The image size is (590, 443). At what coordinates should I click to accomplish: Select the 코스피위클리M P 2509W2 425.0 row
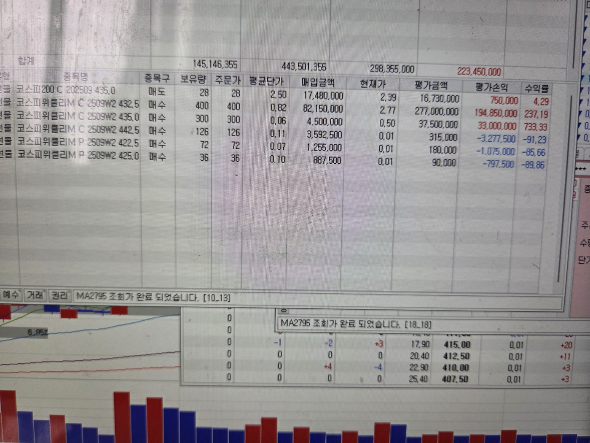274,159
